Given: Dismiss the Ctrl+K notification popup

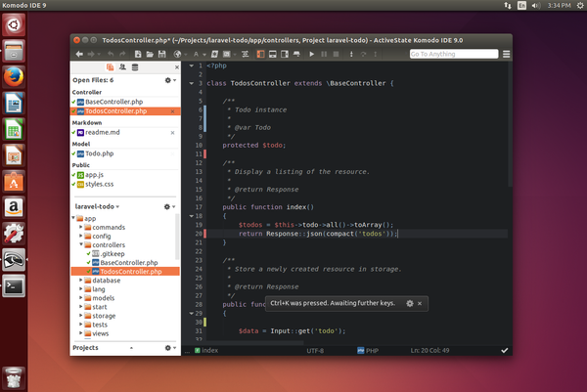Looking at the screenshot, I should pos(421,304).
